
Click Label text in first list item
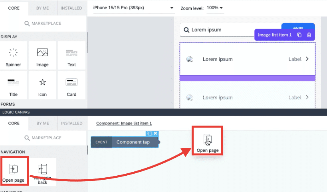coord(295,59)
